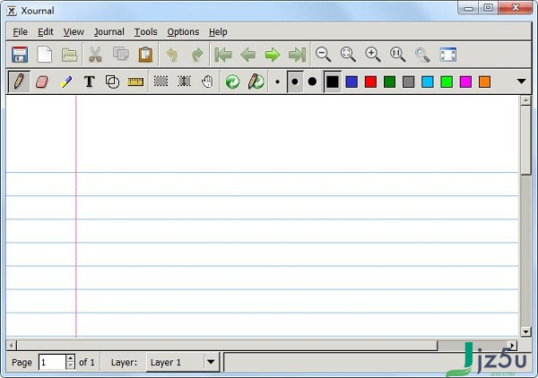Image resolution: width=538 pixels, height=378 pixels.
Task: Activate the Hand tool
Action: point(208,82)
